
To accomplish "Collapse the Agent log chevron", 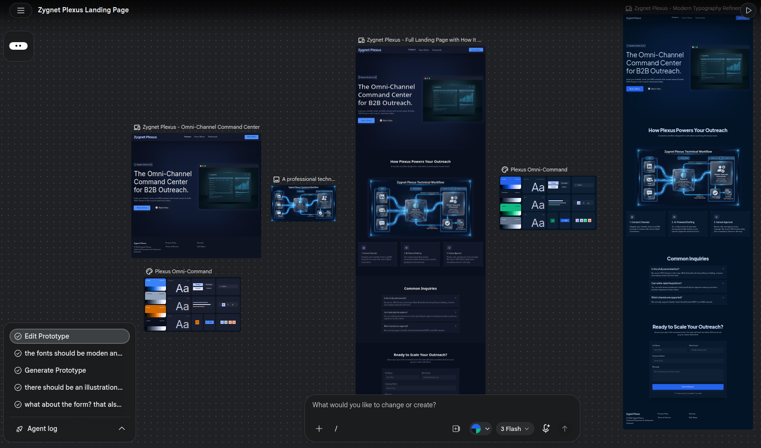I will (122, 429).
